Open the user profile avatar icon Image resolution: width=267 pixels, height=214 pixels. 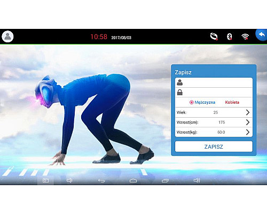(x=7, y=36)
